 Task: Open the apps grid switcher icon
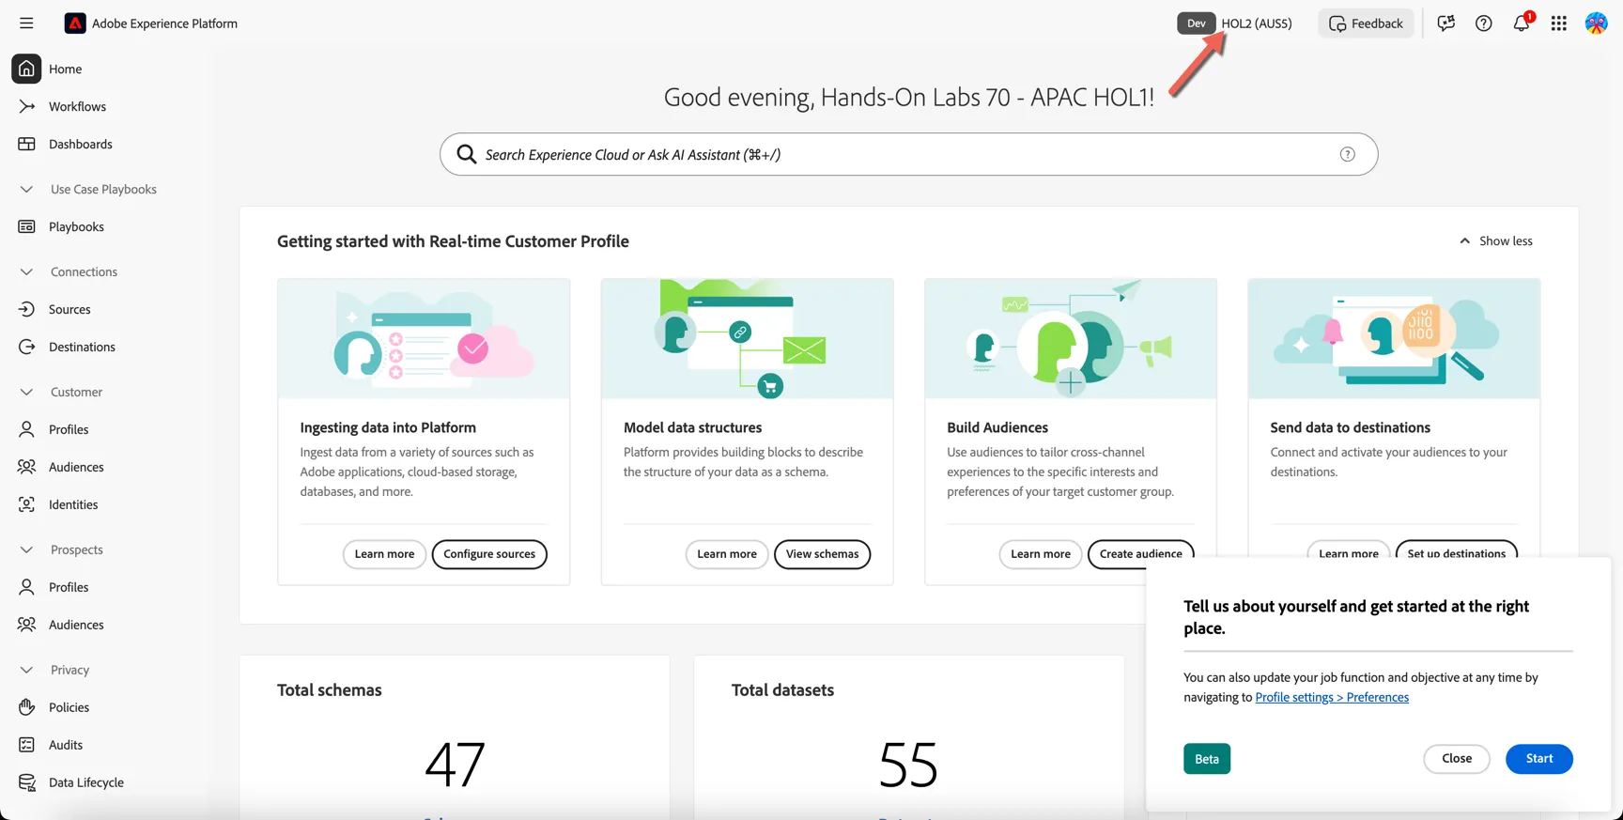tap(1559, 23)
